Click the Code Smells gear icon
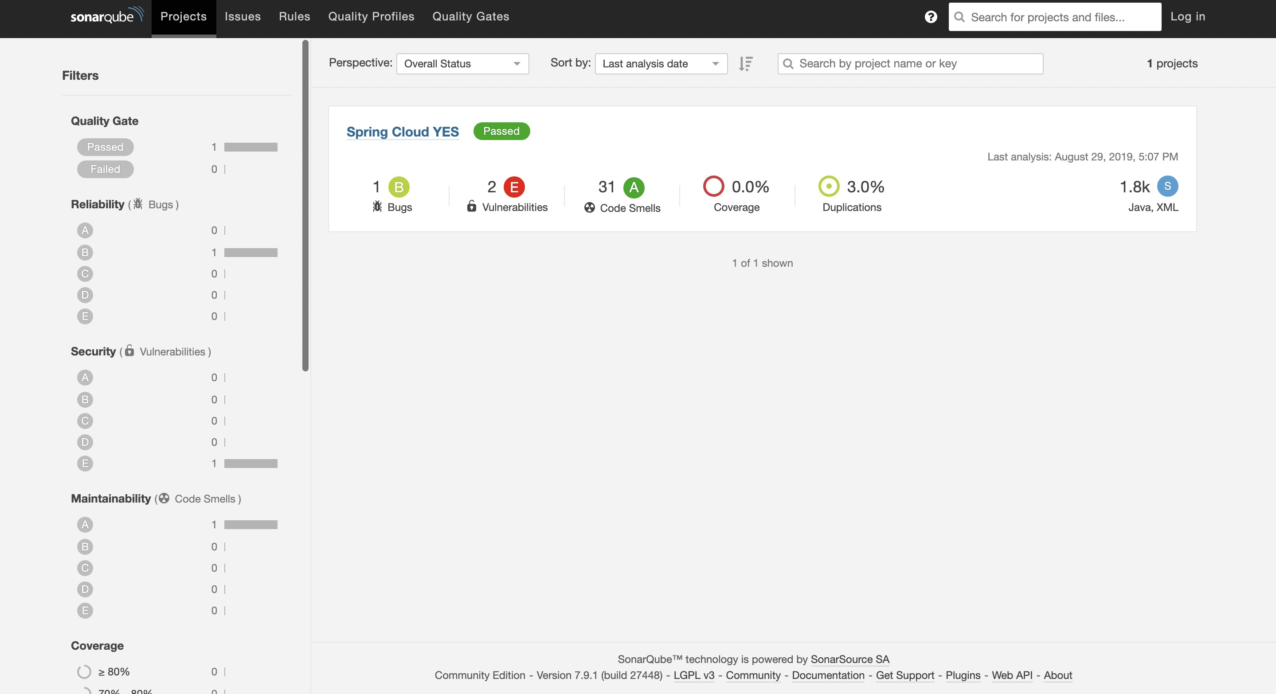Viewport: 1276px width, 694px height. pyautogui.click(x=588, y=207)
